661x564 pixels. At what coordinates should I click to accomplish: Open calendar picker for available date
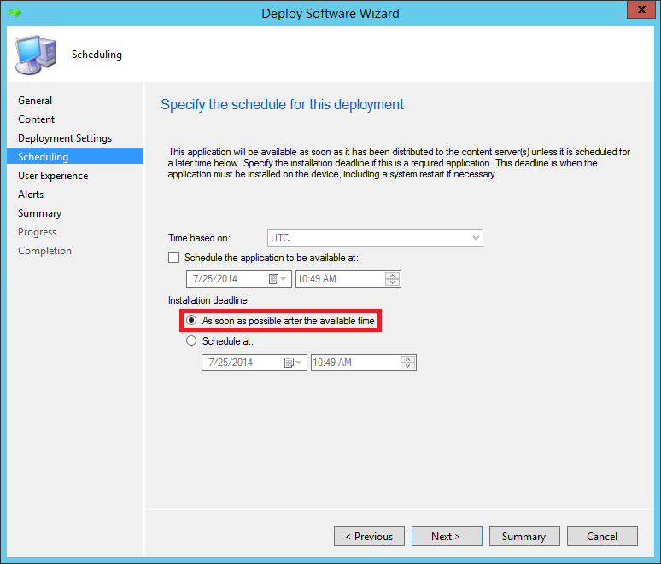tap(278, 279)
